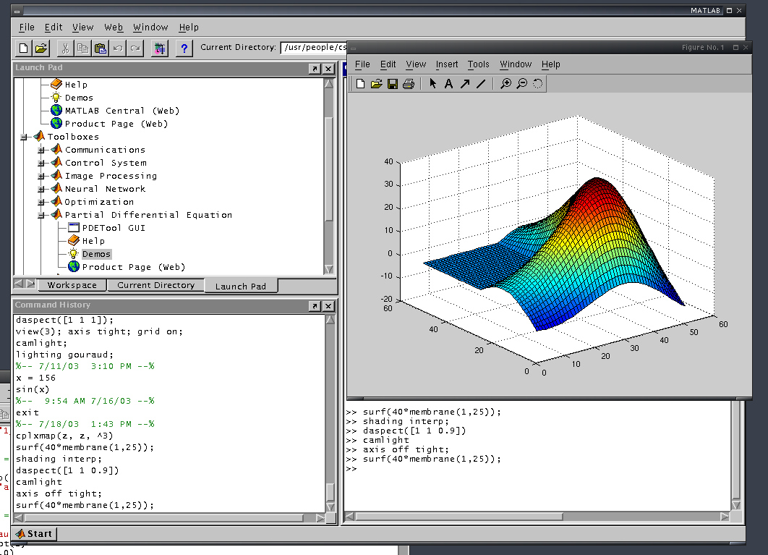768x555 pixels.
Task: Click Save floppy icon in Figure toolbar
Action: (393, 84)
